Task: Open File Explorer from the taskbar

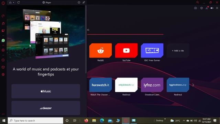Action: pyautogui.click(x=94, y=121)
